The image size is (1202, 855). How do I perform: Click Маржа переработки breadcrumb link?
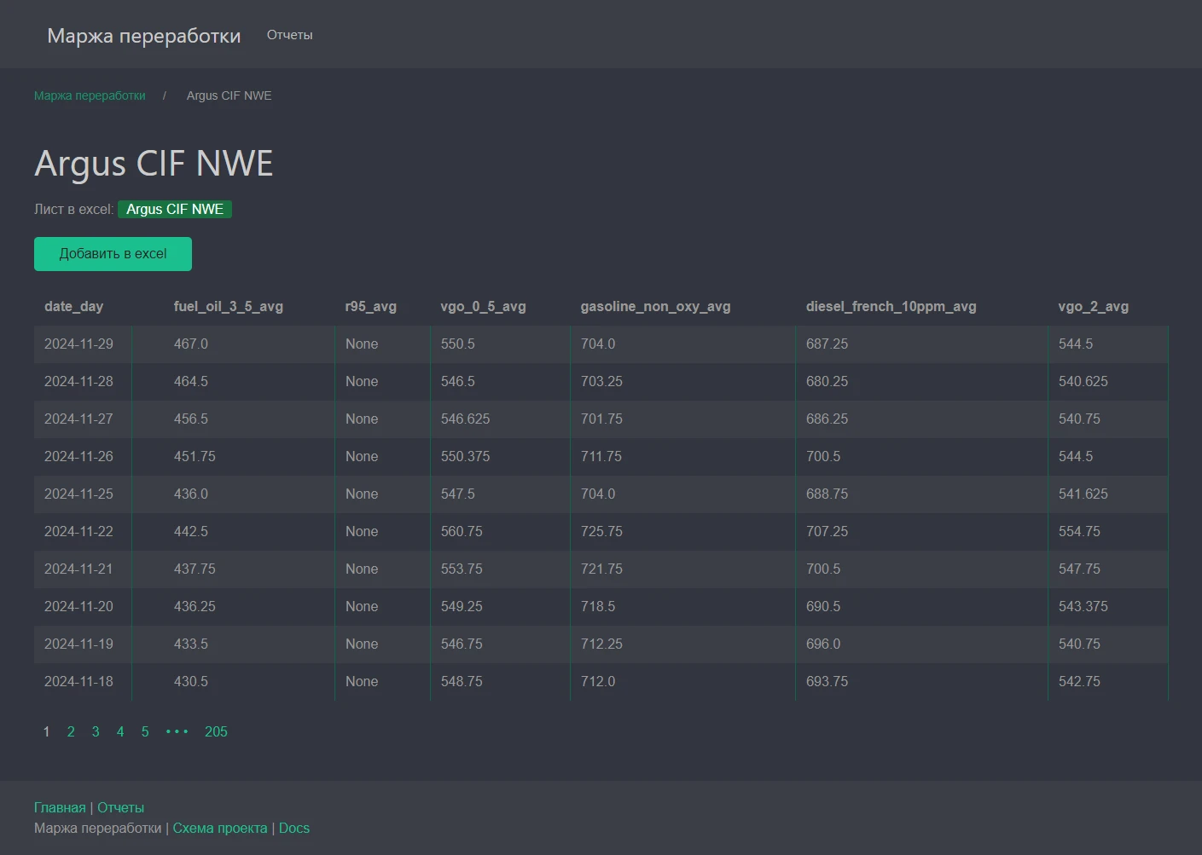(x=90, y=95)
